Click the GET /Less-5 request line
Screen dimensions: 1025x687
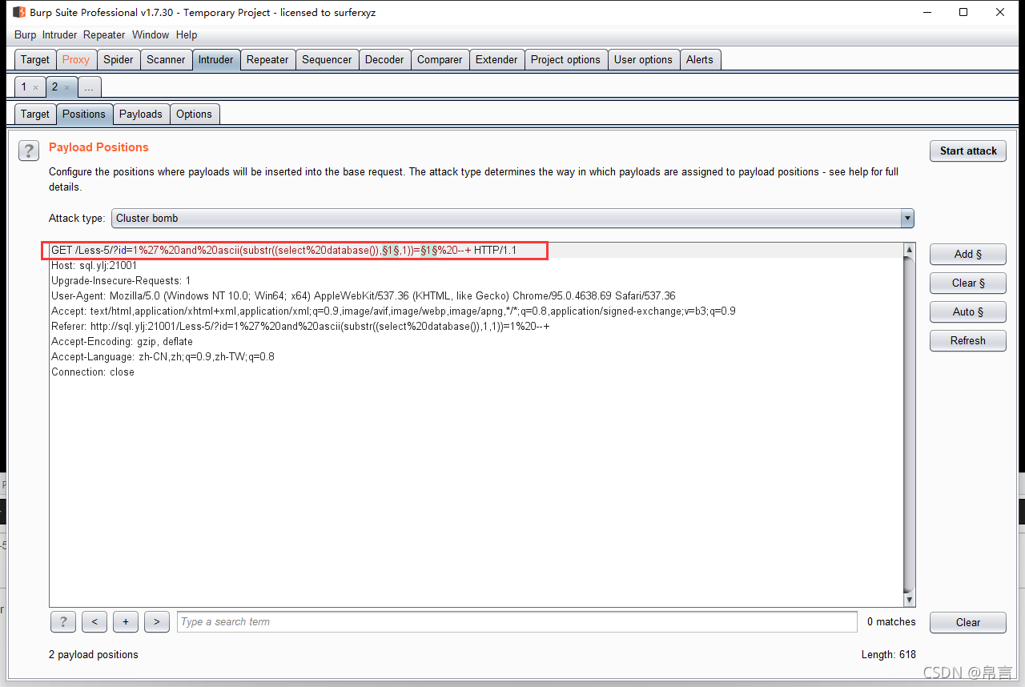pos(283,251)
